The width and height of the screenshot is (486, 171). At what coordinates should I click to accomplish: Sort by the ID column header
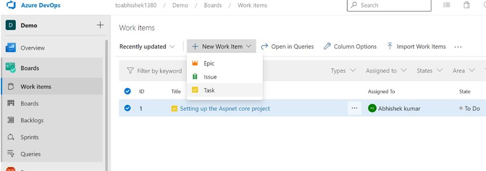[x=141, y=91]
